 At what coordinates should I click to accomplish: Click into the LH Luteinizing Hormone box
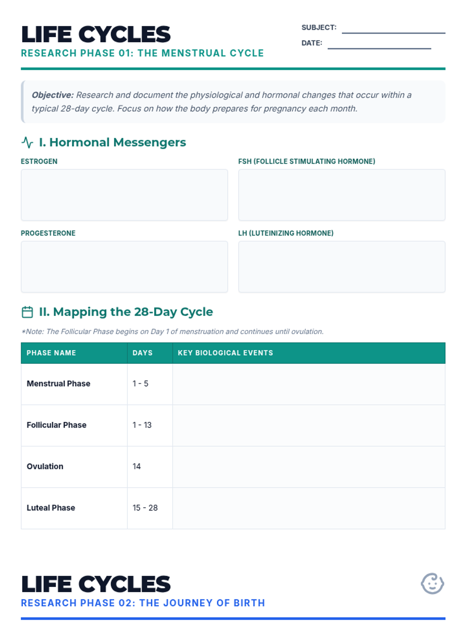[x=341, y=267]
